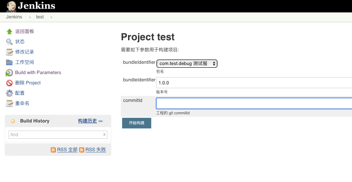
Task: Click the magnifier status icon
Action: pyautogui.click(x=9, y=42)
